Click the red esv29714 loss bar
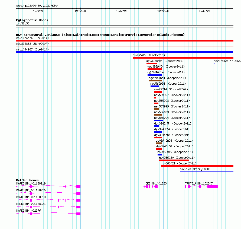This screenshot has height=229, width=241. pyautogui.click(x=158, y=92)
